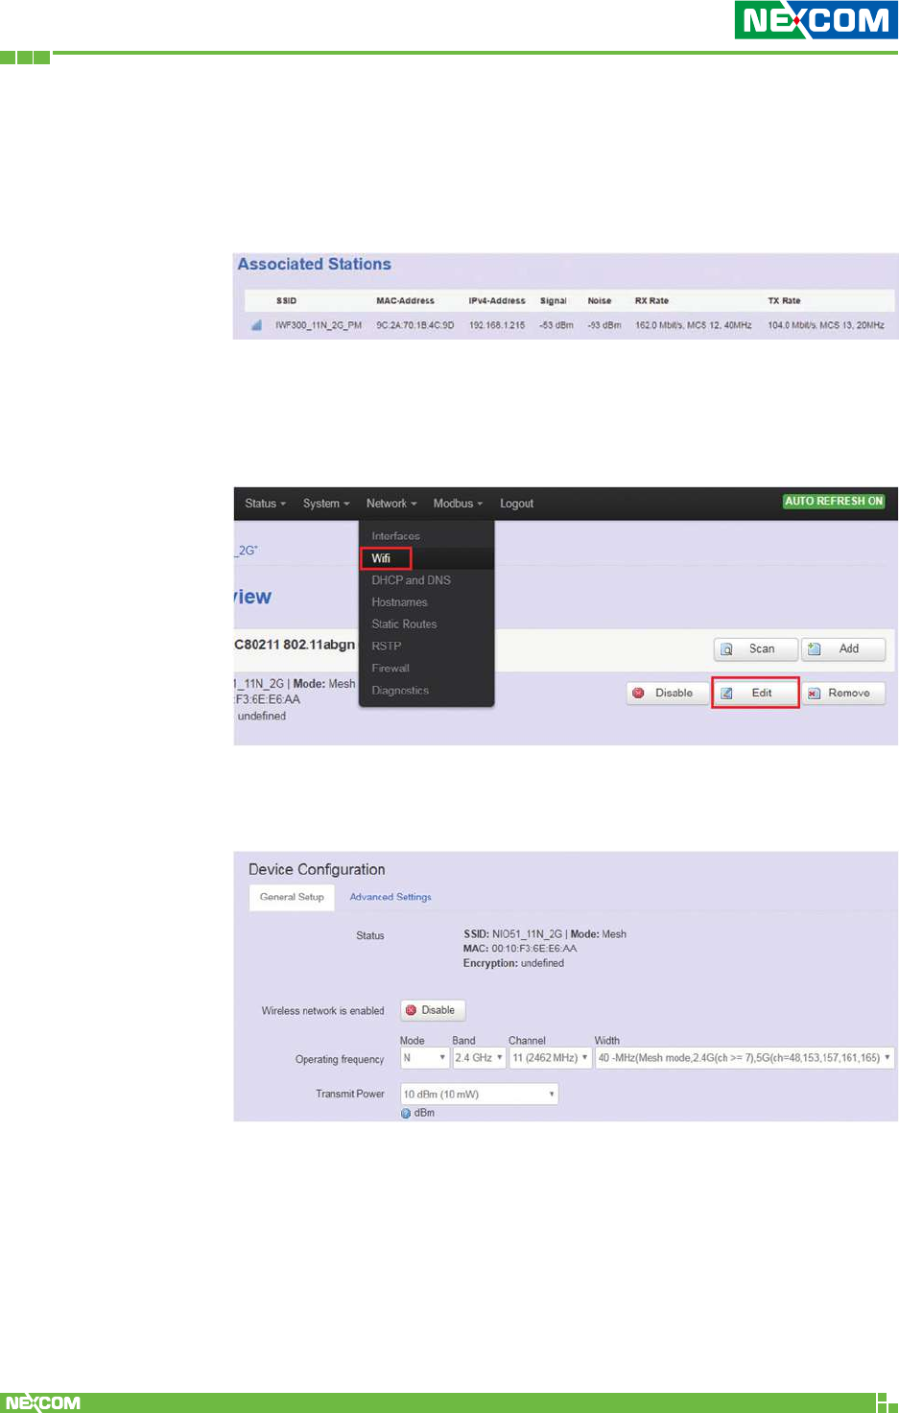899x1413 pixels.
Task: Click the RX Rate column header
Action: (x=651, y=301)
